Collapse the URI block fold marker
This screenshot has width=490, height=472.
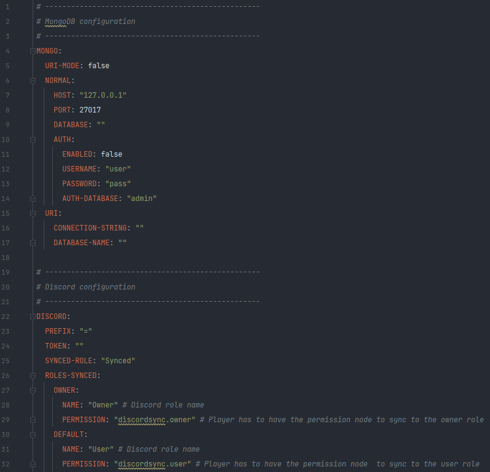[33, 213]
